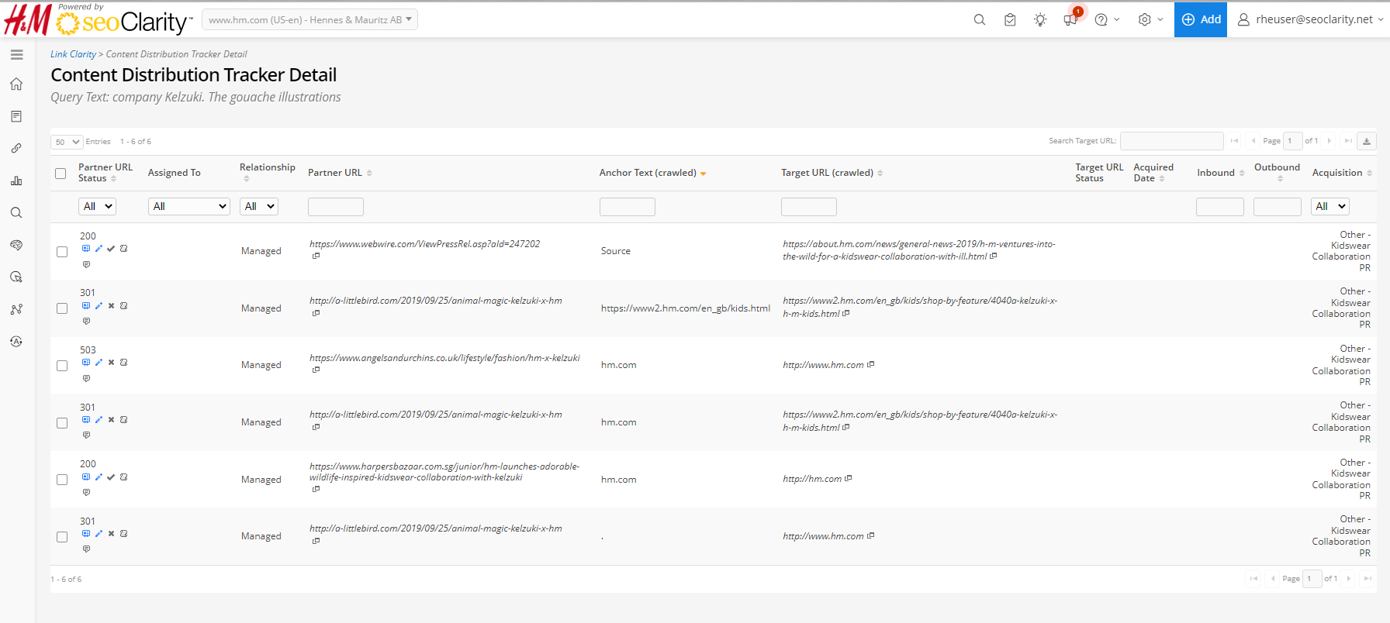Check the box for the webwire.com row
Viewport: 1390px width, 623px height.
point(62,251)
